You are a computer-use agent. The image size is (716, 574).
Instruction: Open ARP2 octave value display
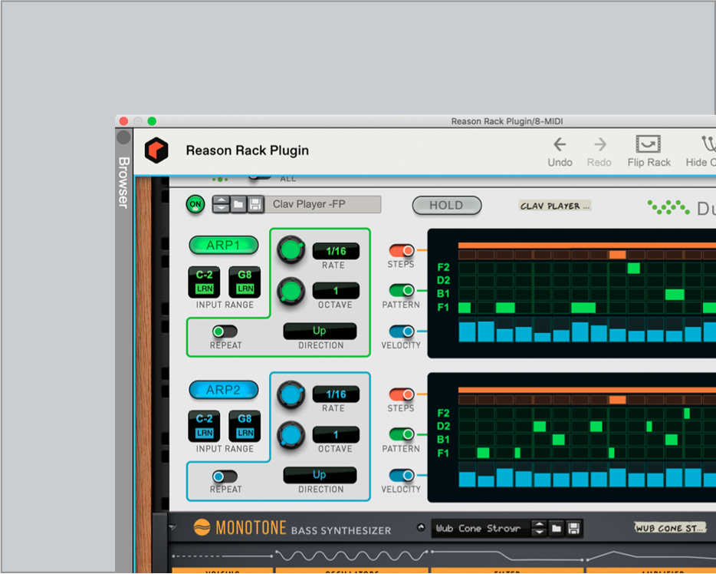click(x=336, y=434)
